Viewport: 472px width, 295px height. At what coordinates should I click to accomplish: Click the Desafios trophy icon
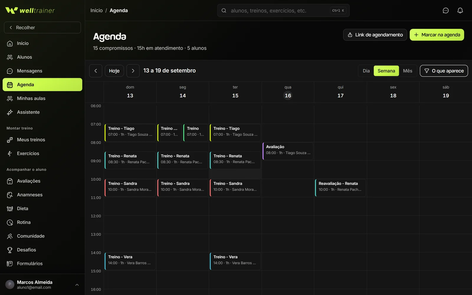(10, 250)
